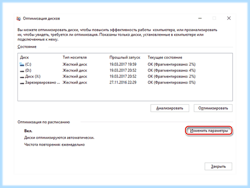The width and height of the screenshot is (250, 188).
Task: Minimize the Оптимизация дисков window
Action: point(200,18)
